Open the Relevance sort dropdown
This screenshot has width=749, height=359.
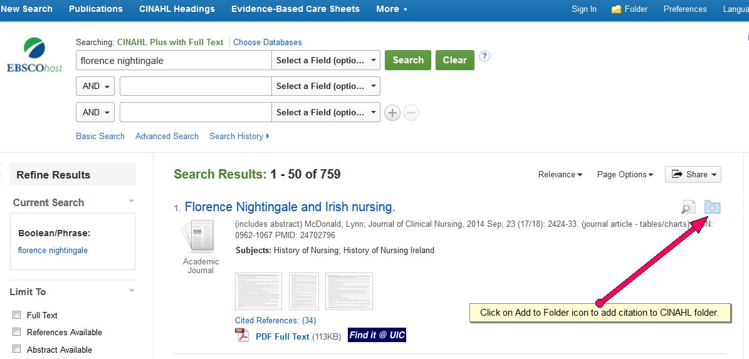[x=560, y=175]
